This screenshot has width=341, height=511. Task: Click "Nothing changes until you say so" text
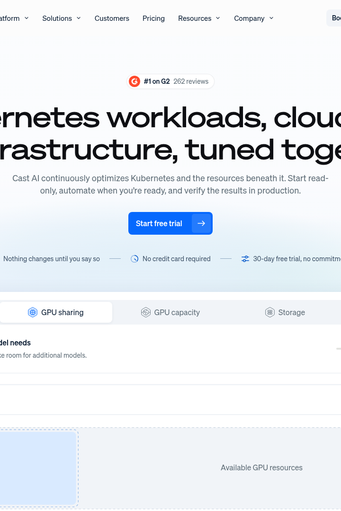[x=52, y=259]
